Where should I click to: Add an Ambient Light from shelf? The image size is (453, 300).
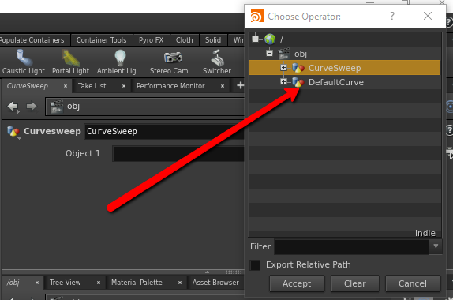pyautogui.click(x=120, y=62)
